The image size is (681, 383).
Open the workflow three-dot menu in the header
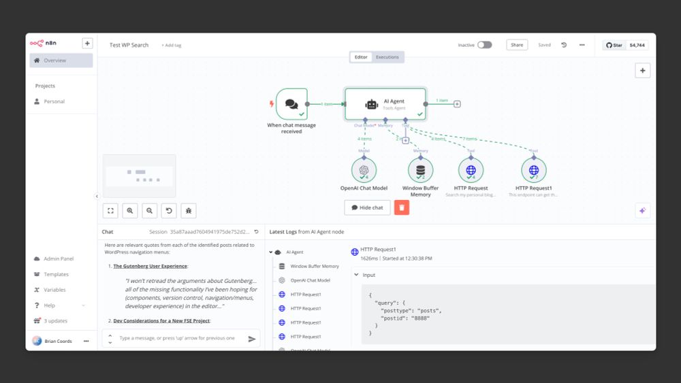click(582, 45)
